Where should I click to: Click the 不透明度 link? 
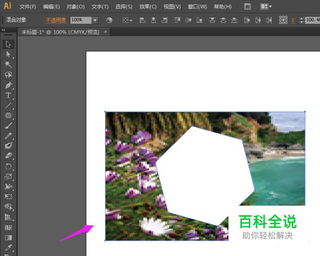tap(56, 20)
